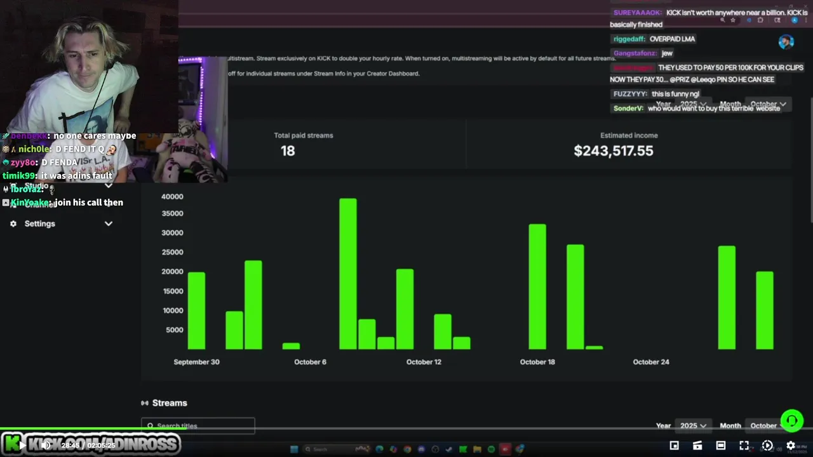Open playback speed control in player
813x457 pixels.
coord(767,446)
